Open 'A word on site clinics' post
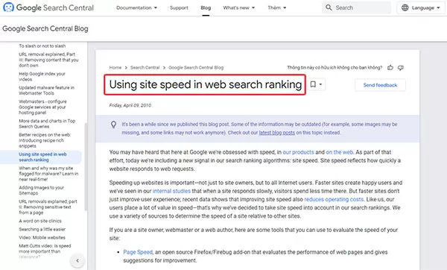The image size is (447, 270). 40,221
